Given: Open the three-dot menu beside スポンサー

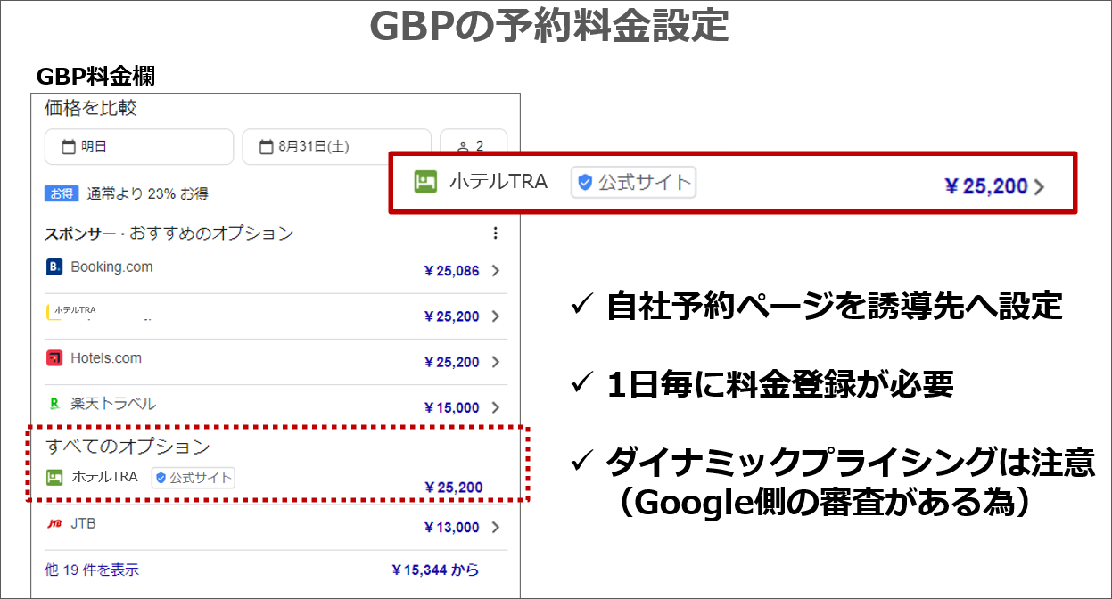Looking at the screenshot, I should [496, 234].
